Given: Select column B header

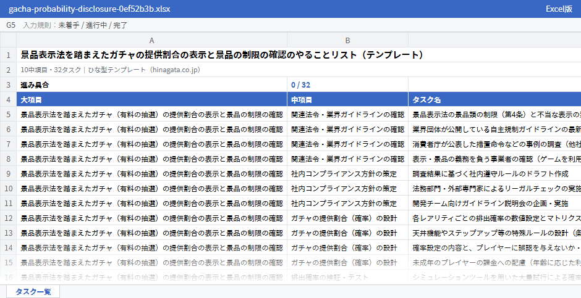Looking at the screenshot, I should (347, 40).
